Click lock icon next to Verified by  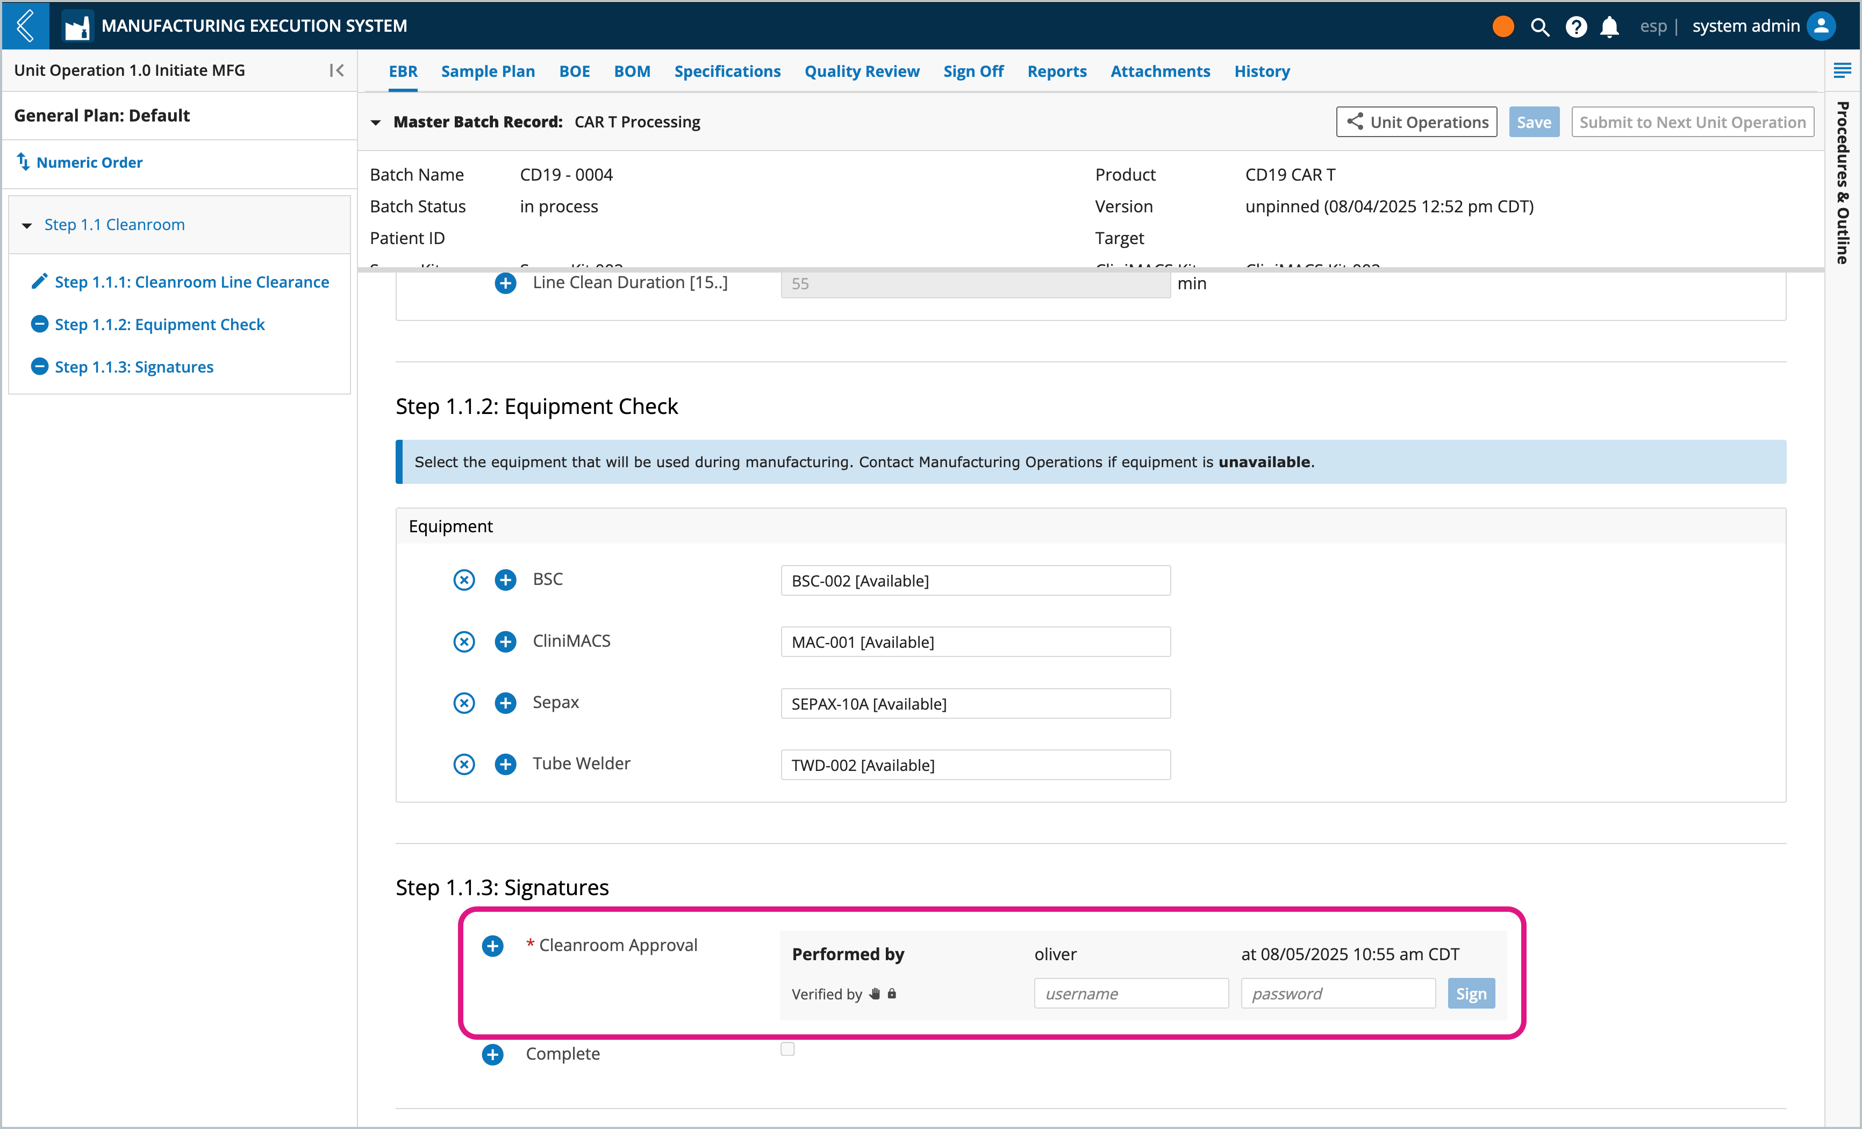pyautogui.click(x=892, y=994)
